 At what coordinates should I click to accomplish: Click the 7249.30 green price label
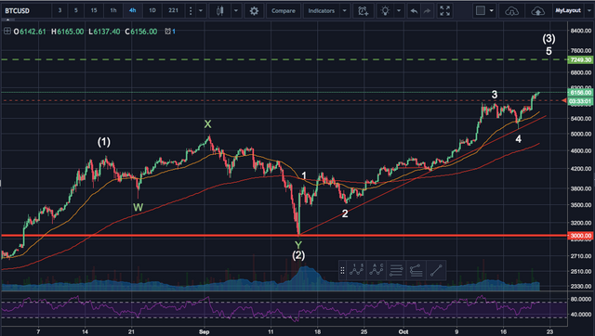580,59
